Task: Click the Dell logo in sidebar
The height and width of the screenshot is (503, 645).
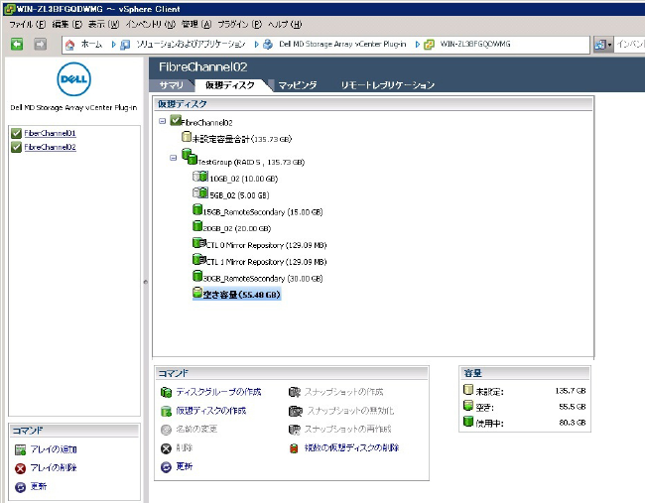Action: coord(73,79)
